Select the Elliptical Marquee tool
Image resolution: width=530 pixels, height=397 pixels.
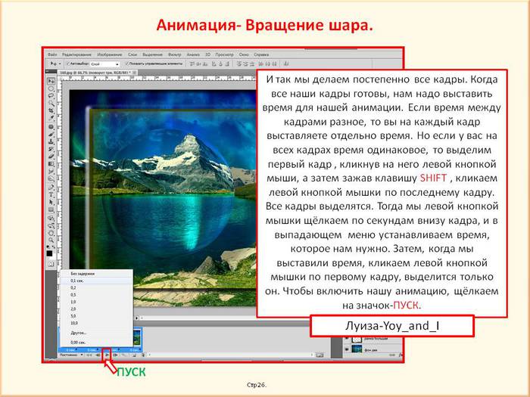51,88
